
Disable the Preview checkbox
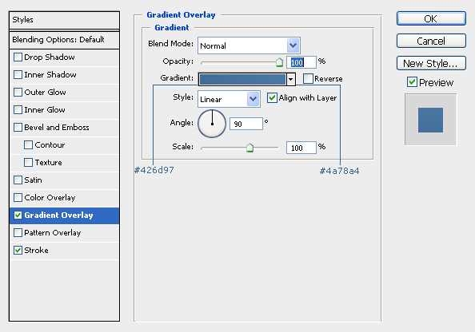[x=412, y=82]
